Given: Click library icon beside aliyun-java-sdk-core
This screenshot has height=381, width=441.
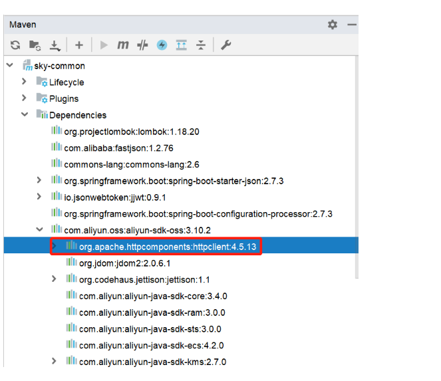Looking at the screenshot, I should pyautogui.click(x=71, y=295).
